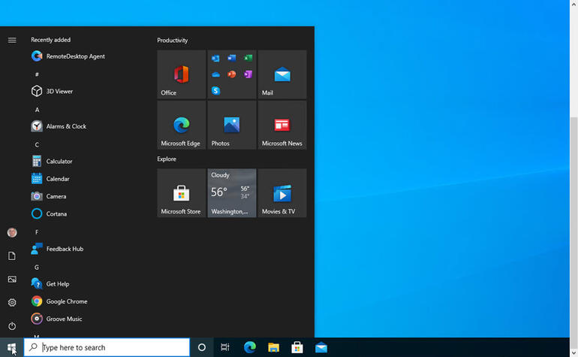
Task: Launch 3D Viewer app
Action: click(x=52, y=91)
